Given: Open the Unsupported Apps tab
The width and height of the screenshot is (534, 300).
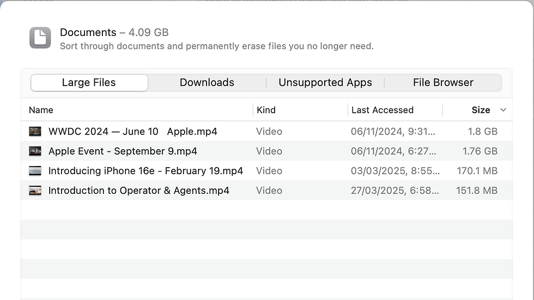Looking at the screenshot, I should [x=325, y=83].
